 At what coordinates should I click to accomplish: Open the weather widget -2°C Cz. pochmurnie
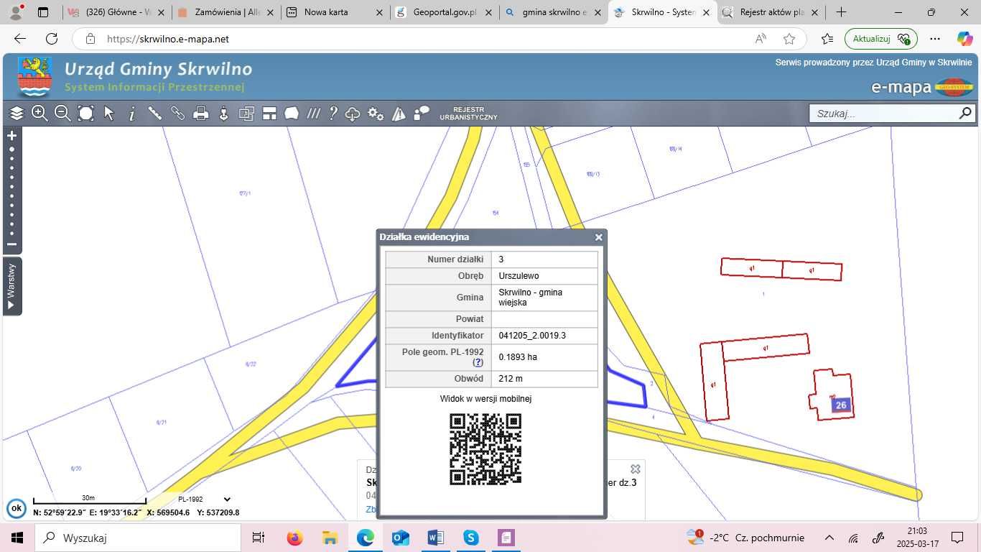pyautogui.click(x=745, y=538)
